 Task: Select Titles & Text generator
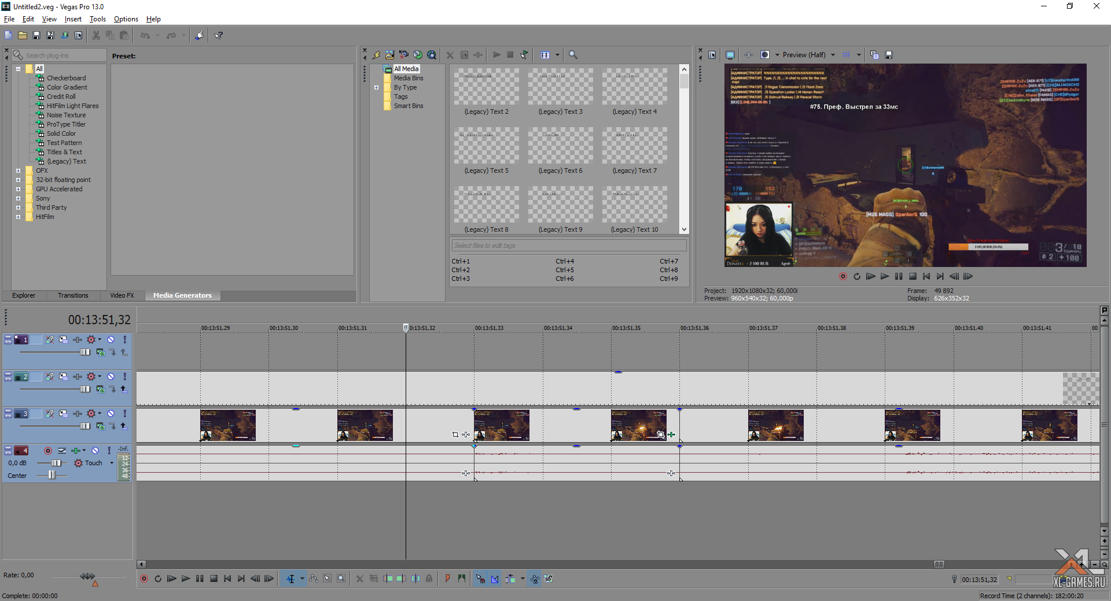pyautogui.click(x=64, y=152)
